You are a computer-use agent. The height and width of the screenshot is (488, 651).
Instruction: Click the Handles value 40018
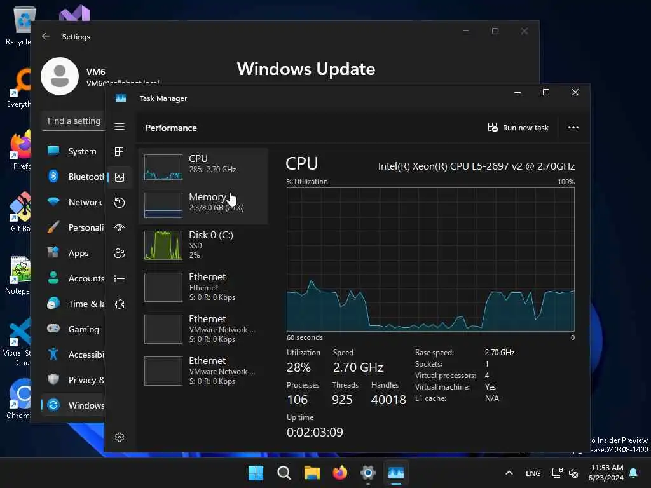[388, 400]
